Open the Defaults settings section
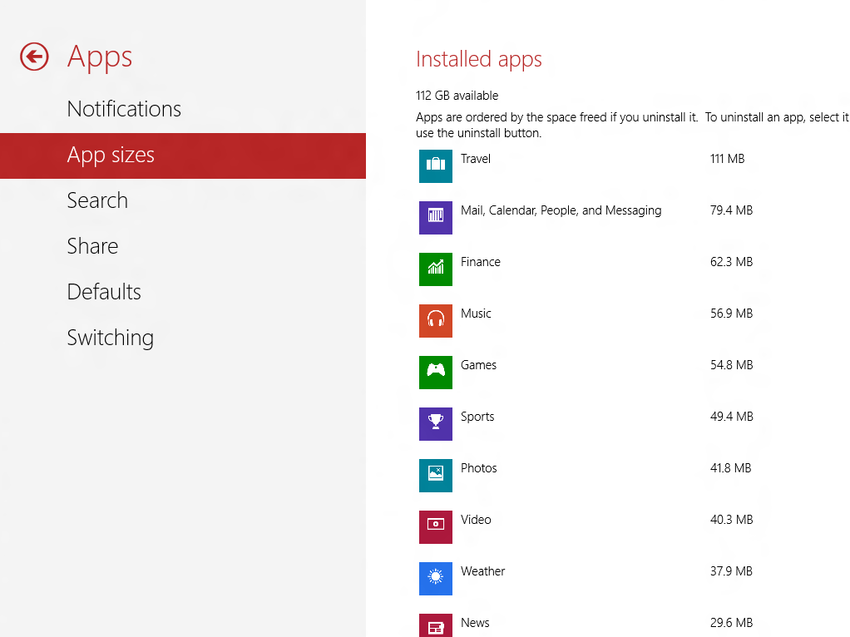 104,292
